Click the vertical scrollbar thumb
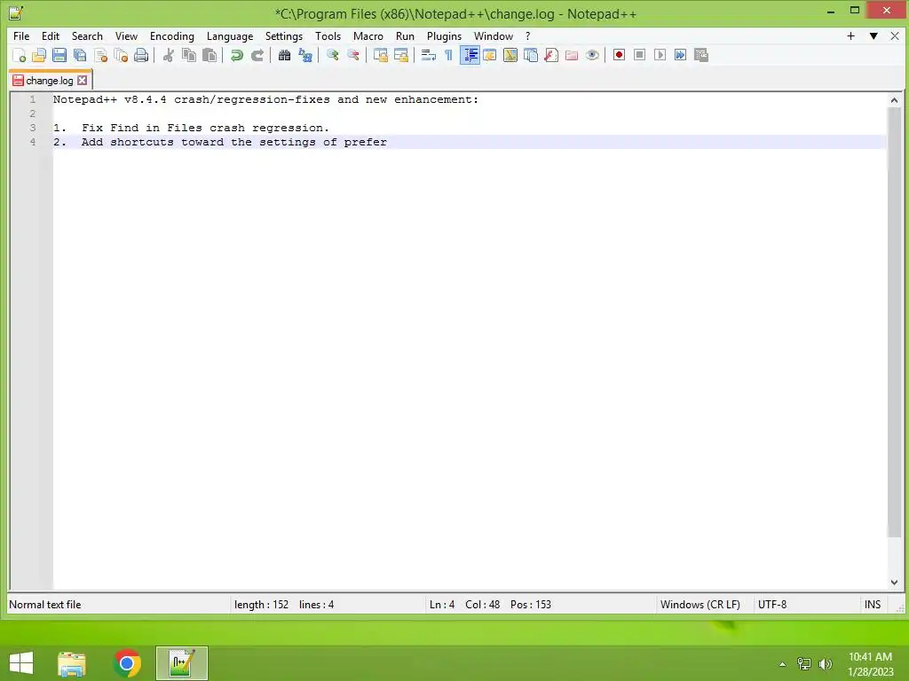The image size is (909, 681). click(894, 322)
